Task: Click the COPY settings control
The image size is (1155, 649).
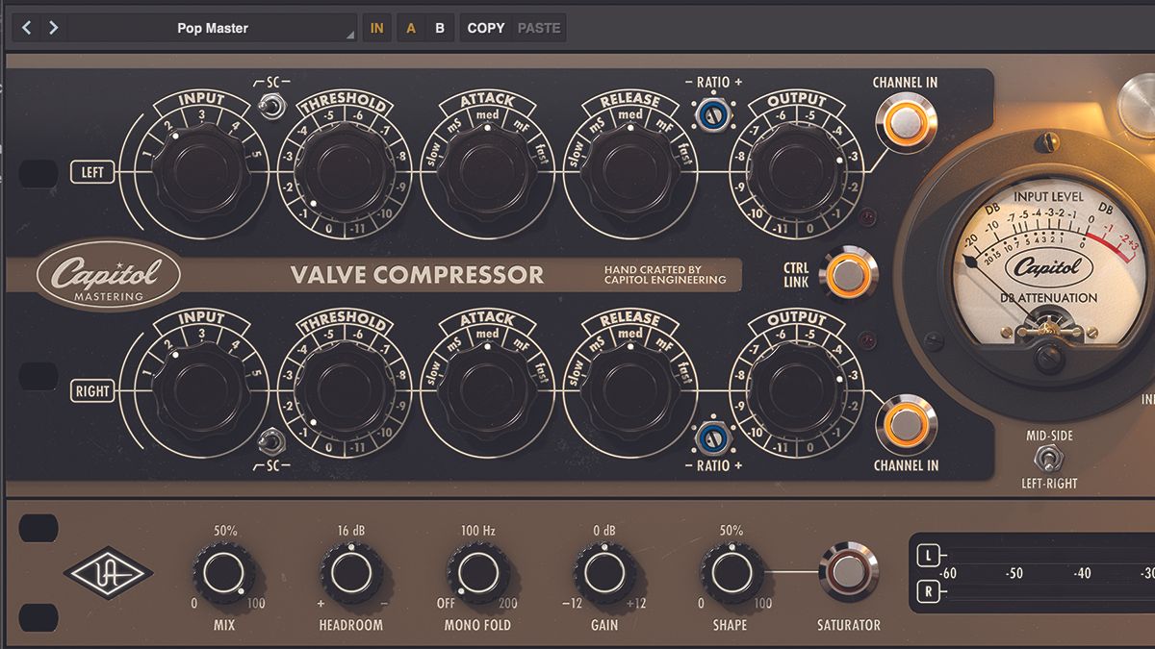Action: (485, 27)
